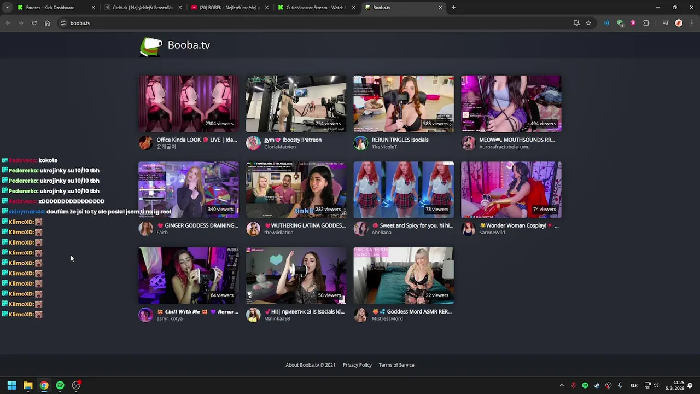The height and width of the screenshot is (394, 700).
Task: Click the microphone tray icon
Action: [620, 385]
